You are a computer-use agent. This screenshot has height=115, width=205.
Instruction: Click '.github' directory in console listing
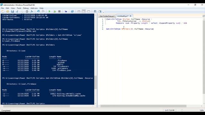click(61, 63)
